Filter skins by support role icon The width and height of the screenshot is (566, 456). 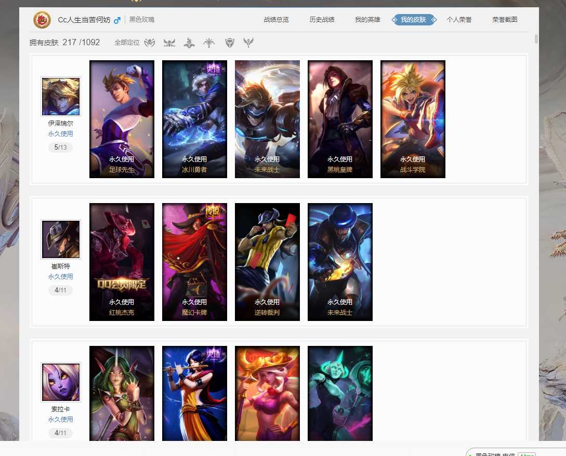point(248,43)
